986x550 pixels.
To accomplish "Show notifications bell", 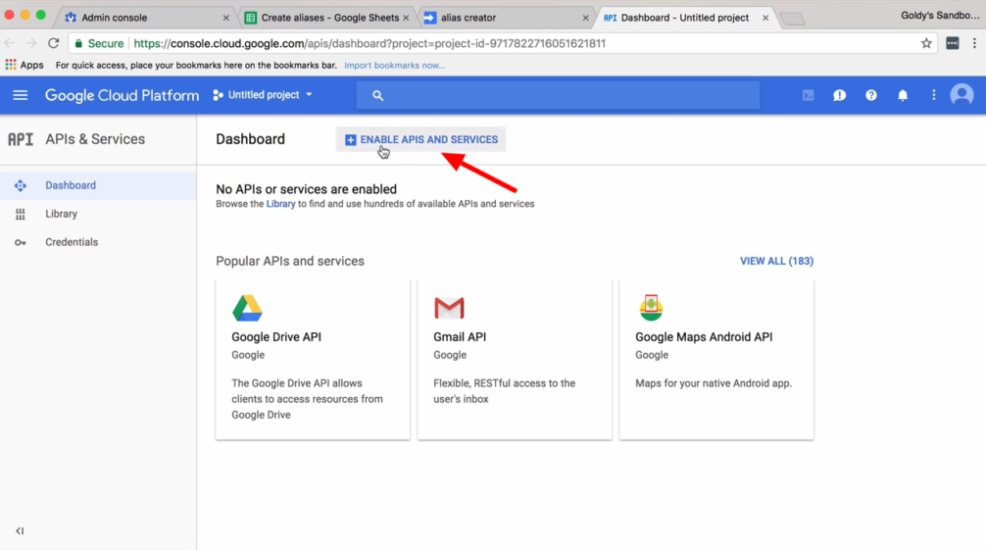I will (x=903, y=96).
